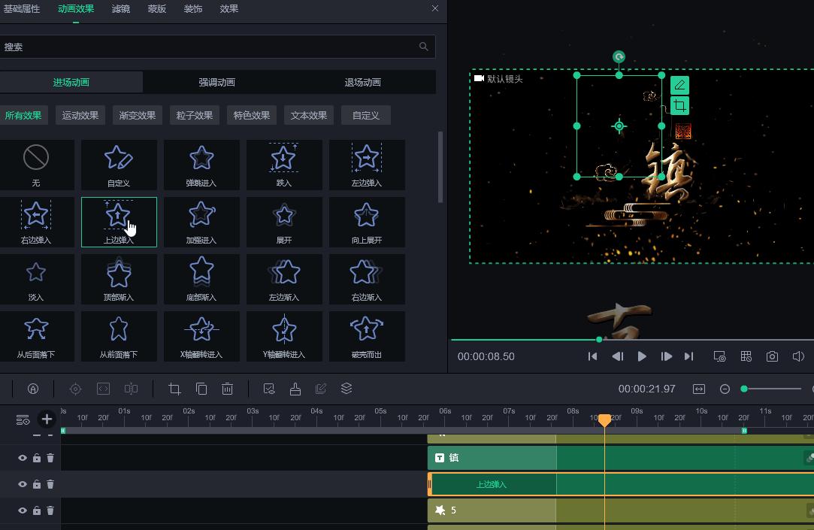Add a new track with the plus button

coord(47,419)
